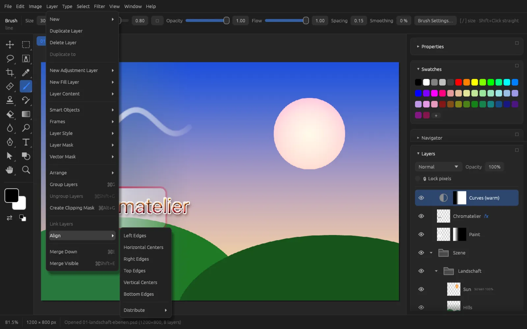
Task: Hide the Curves (warm) layer
Action: [x=421, y=198]
